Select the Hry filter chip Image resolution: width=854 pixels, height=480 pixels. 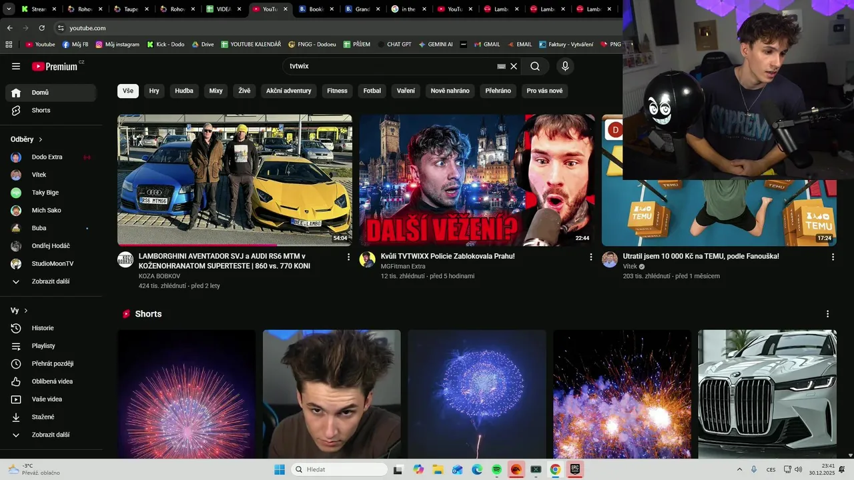point(154,91)
